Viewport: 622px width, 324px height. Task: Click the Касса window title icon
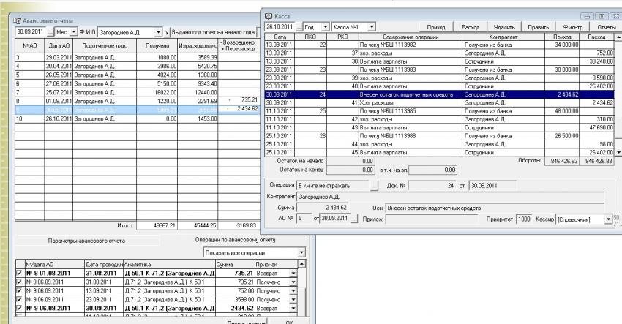(x=269, y=15)
